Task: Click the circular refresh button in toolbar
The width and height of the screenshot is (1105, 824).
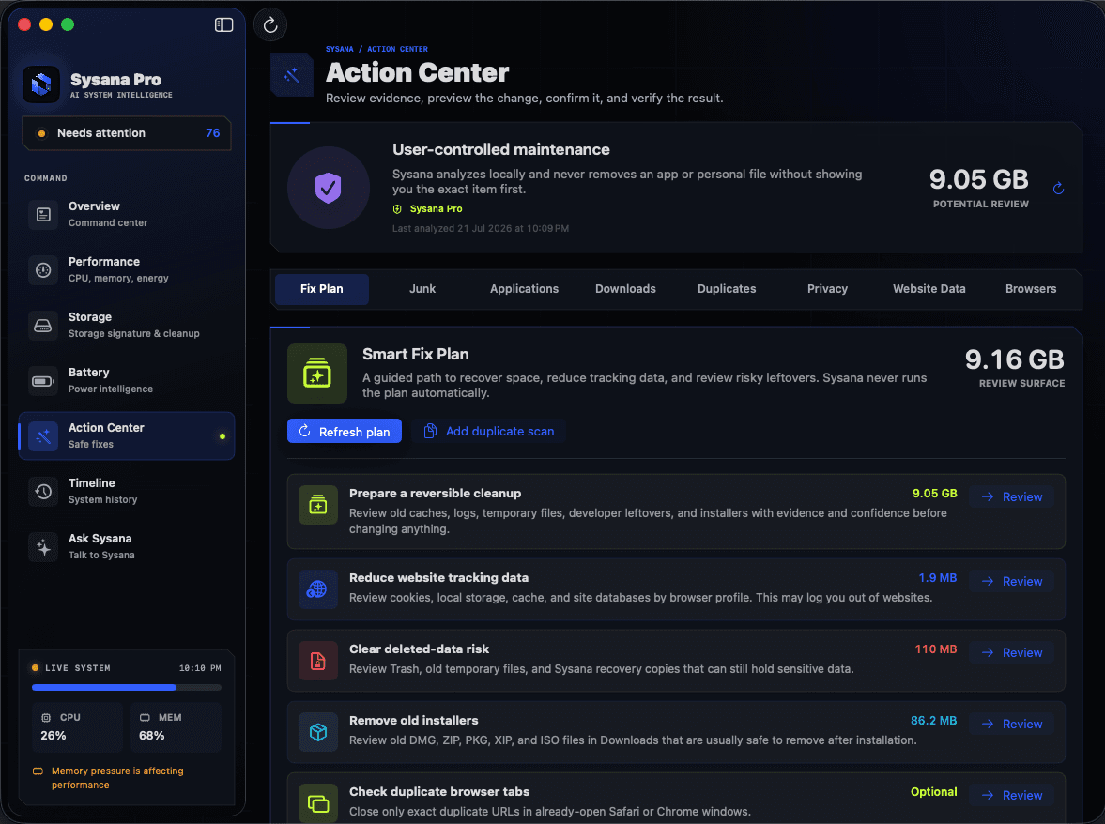Action: click(270, 25)
